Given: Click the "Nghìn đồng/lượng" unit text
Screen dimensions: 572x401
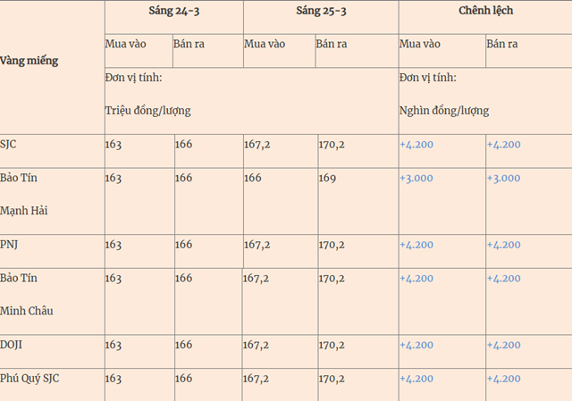Looking at the screenshot, I should coord(443,111).
